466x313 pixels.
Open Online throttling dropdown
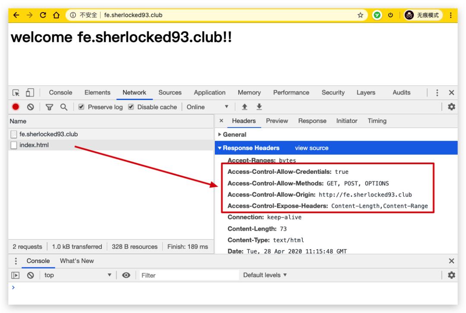208,107
